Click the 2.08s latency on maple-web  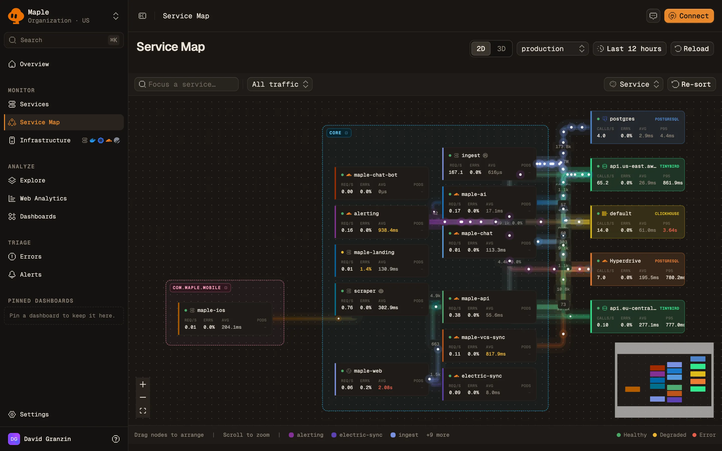pyautogui.click(x=385, y=387)
